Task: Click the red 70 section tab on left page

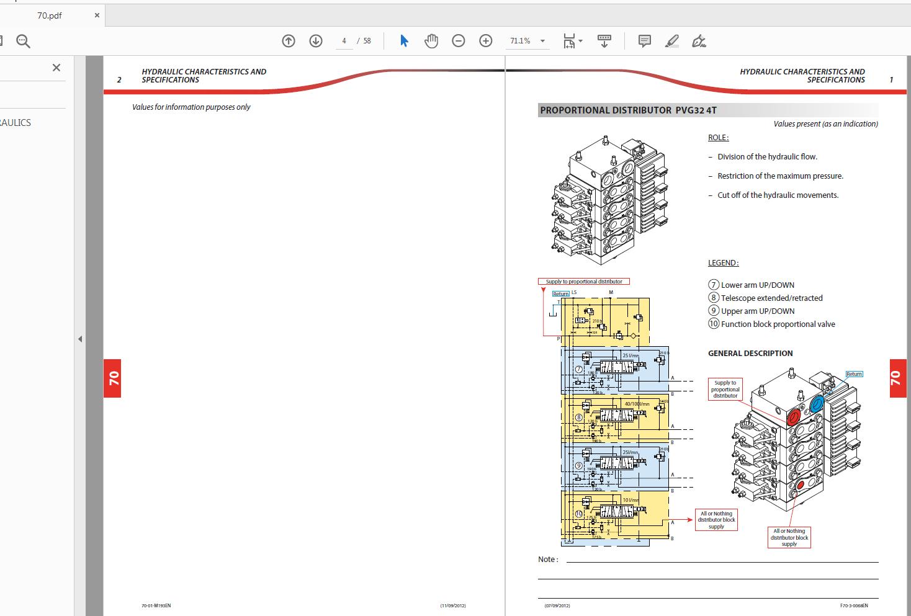Action: (x=112, y=378)
